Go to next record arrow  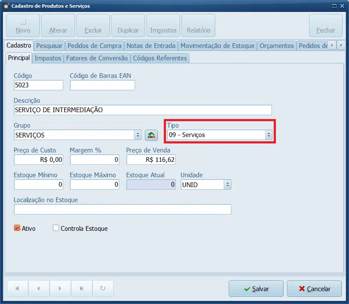60,289
